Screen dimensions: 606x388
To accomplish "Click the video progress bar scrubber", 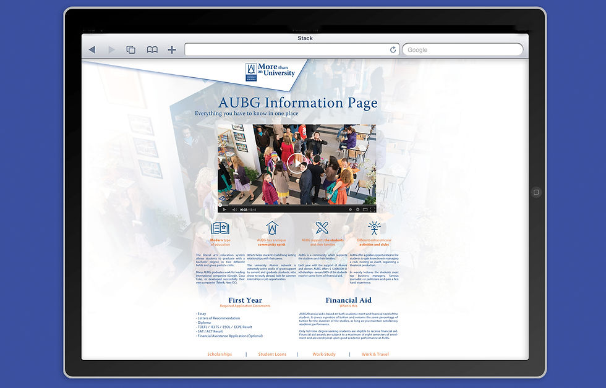I will click(x=220, y=205).
